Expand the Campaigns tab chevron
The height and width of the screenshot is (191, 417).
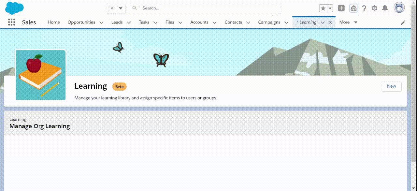pyautogui.click(x=286, y=22)
